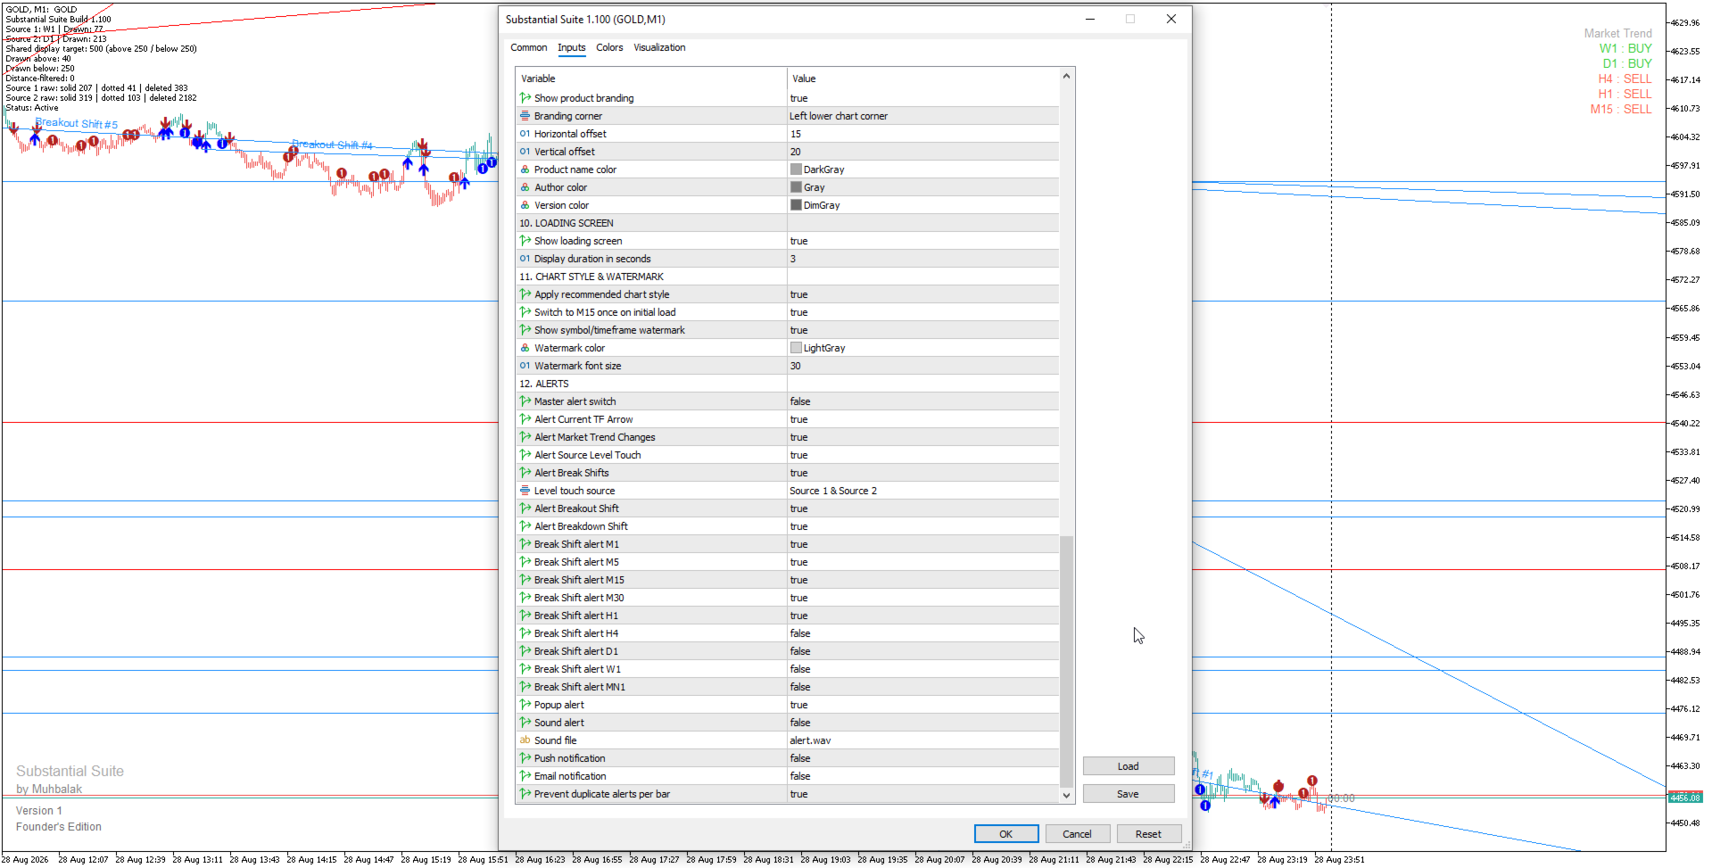Screen dimensions: 1712x868
Task: Toggle Sound alert value false
Action: tap(922, 723)
